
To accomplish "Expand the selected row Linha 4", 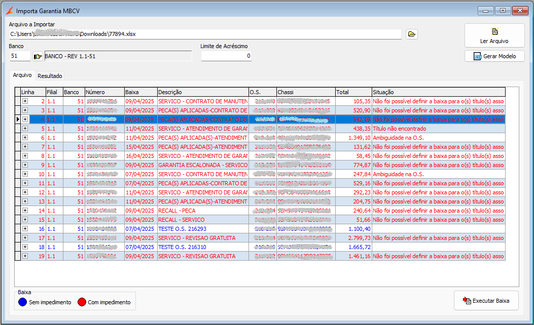I will coord(25,119).
